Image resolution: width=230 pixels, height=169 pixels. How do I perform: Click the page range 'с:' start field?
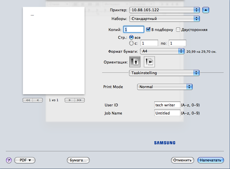coord(149,43)
